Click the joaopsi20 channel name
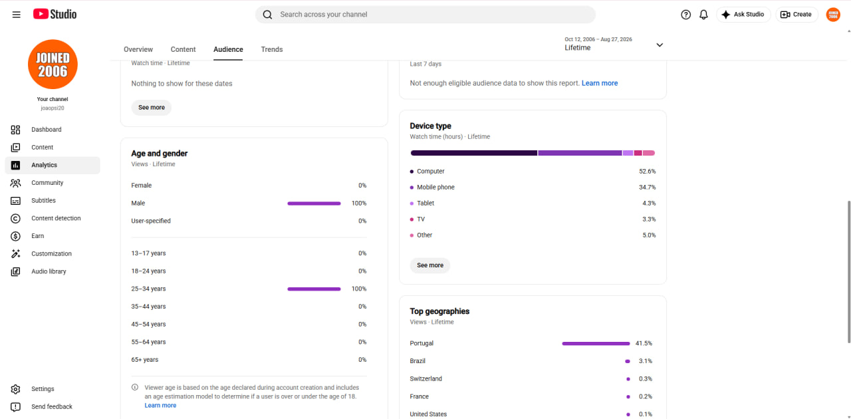The image size is (851, 419). pyautogui.click(x=53, y=108)
